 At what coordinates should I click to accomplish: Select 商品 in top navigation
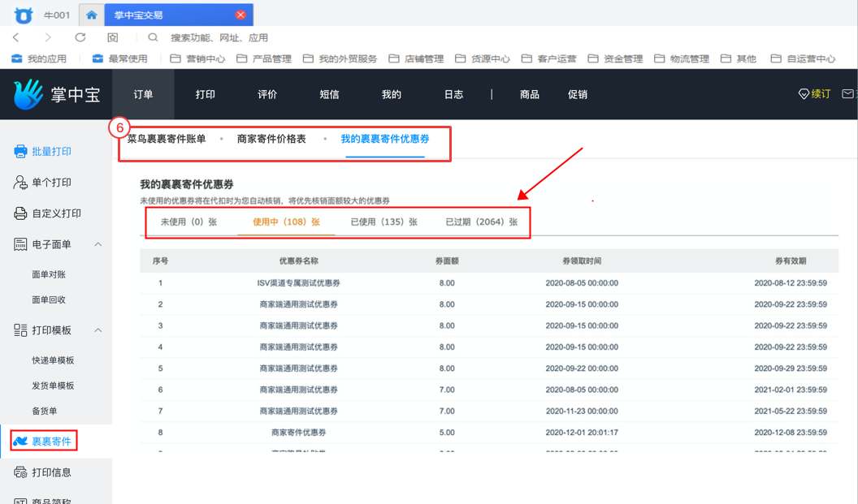tap(529, 95)
